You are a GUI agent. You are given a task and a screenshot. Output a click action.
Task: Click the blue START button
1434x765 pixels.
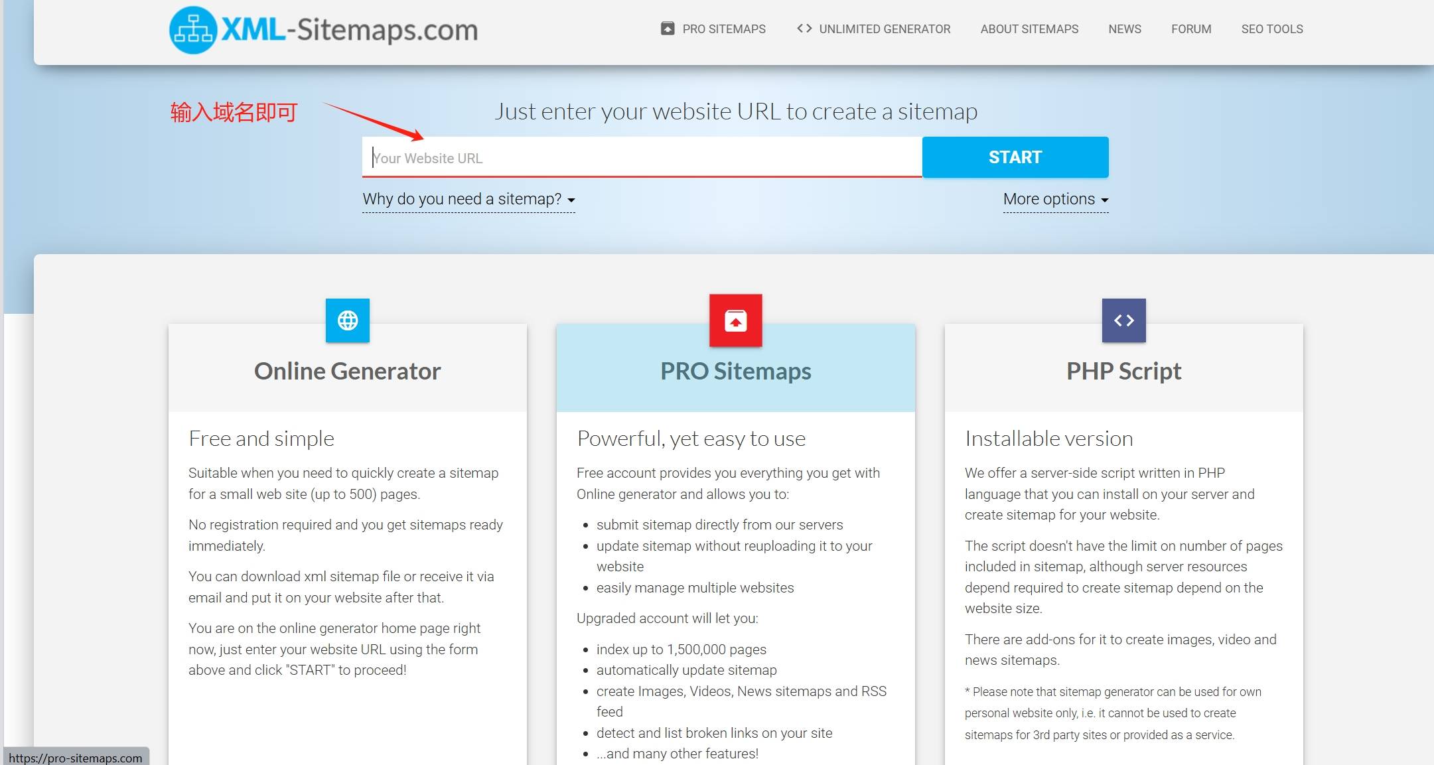pos(1015,157)
